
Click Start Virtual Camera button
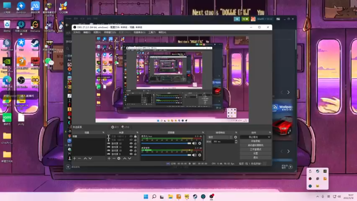[255, 145]
